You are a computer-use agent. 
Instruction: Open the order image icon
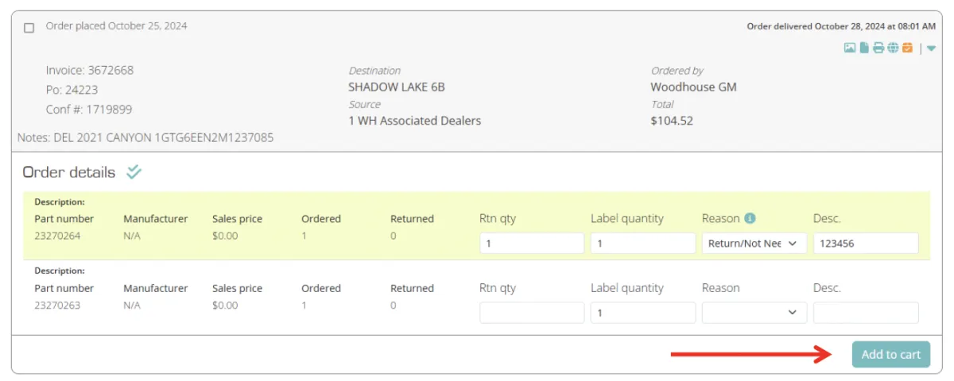(x=850, y=48)
